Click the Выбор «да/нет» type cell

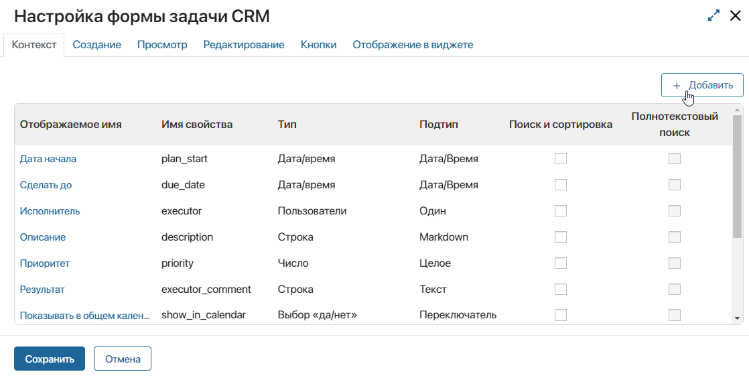(x=318, y=316)
